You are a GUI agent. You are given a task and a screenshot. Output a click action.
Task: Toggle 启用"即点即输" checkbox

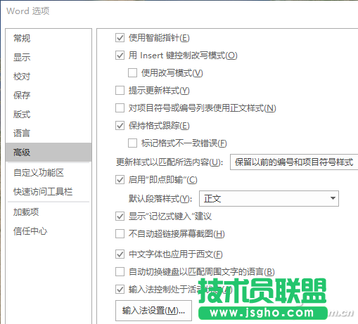tap(120, 180)
